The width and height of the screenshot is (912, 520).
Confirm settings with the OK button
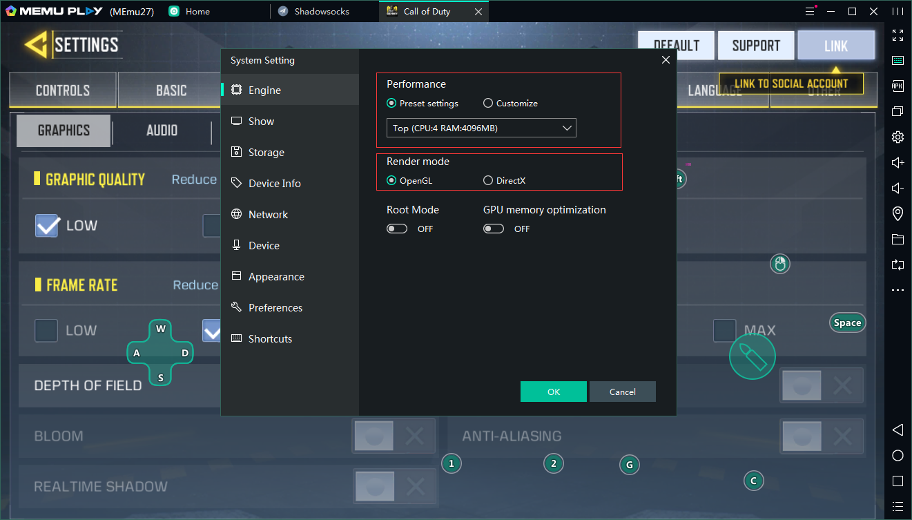[x=553, y=392]
